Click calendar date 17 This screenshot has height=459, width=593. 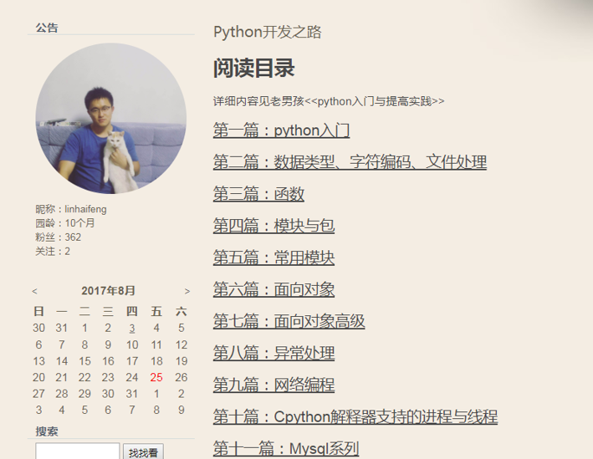tap(132, 361)
